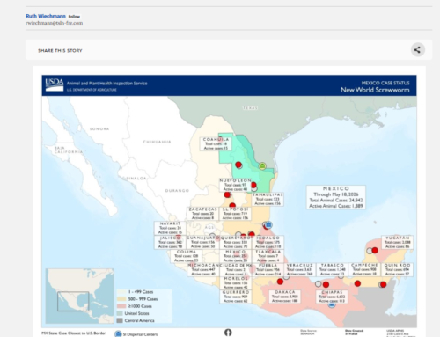Click the Yucatán case label
Image resolution: width=440 pixels, height=337 pixels.
coord(398,242)
